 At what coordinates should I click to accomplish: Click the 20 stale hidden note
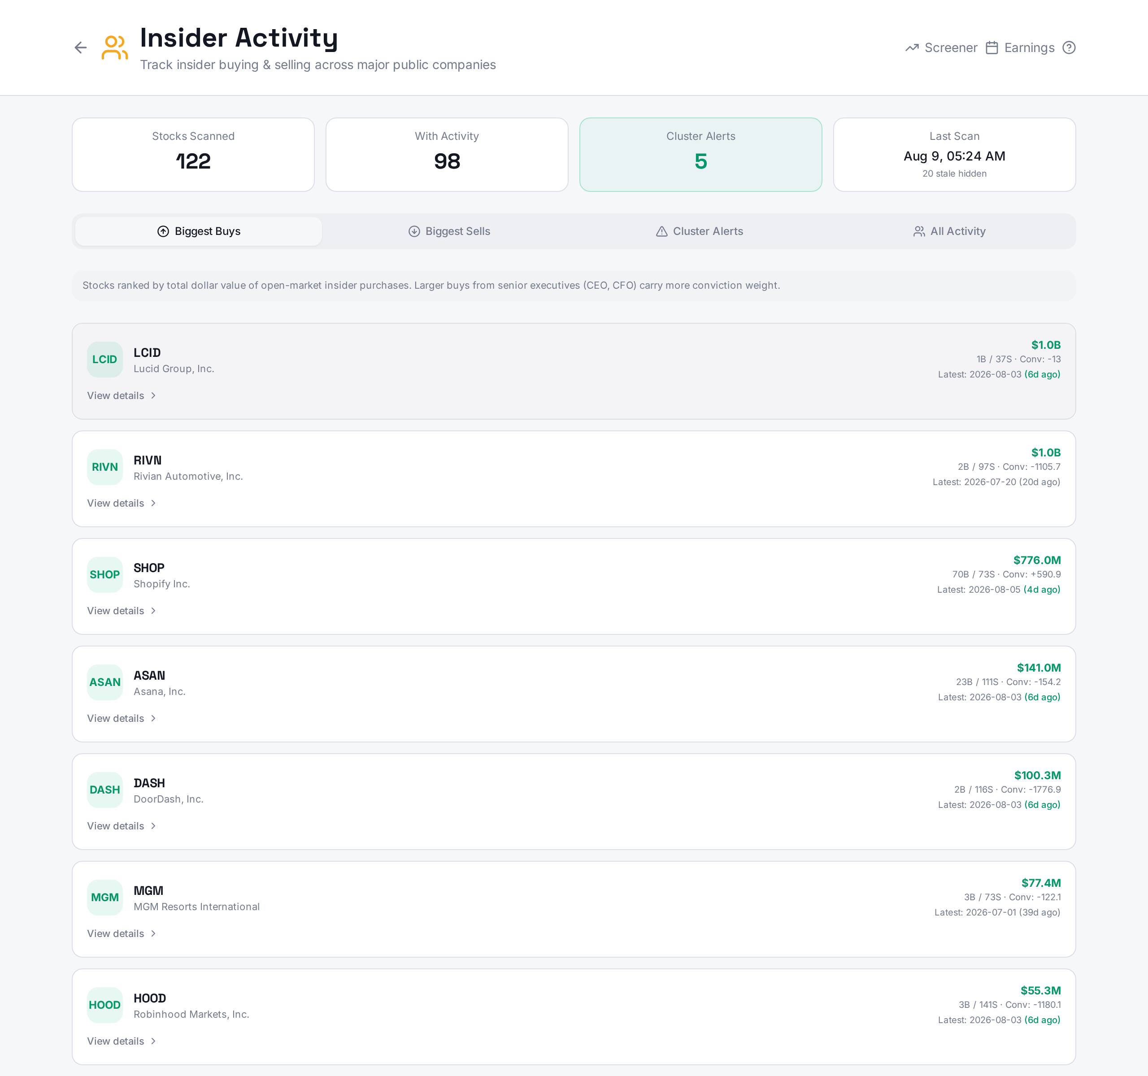(954, 174)
